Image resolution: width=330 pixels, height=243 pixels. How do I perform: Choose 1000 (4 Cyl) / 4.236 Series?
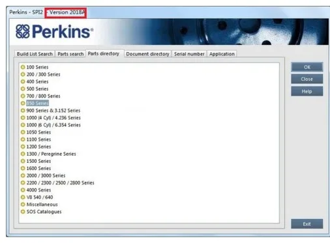53,118
